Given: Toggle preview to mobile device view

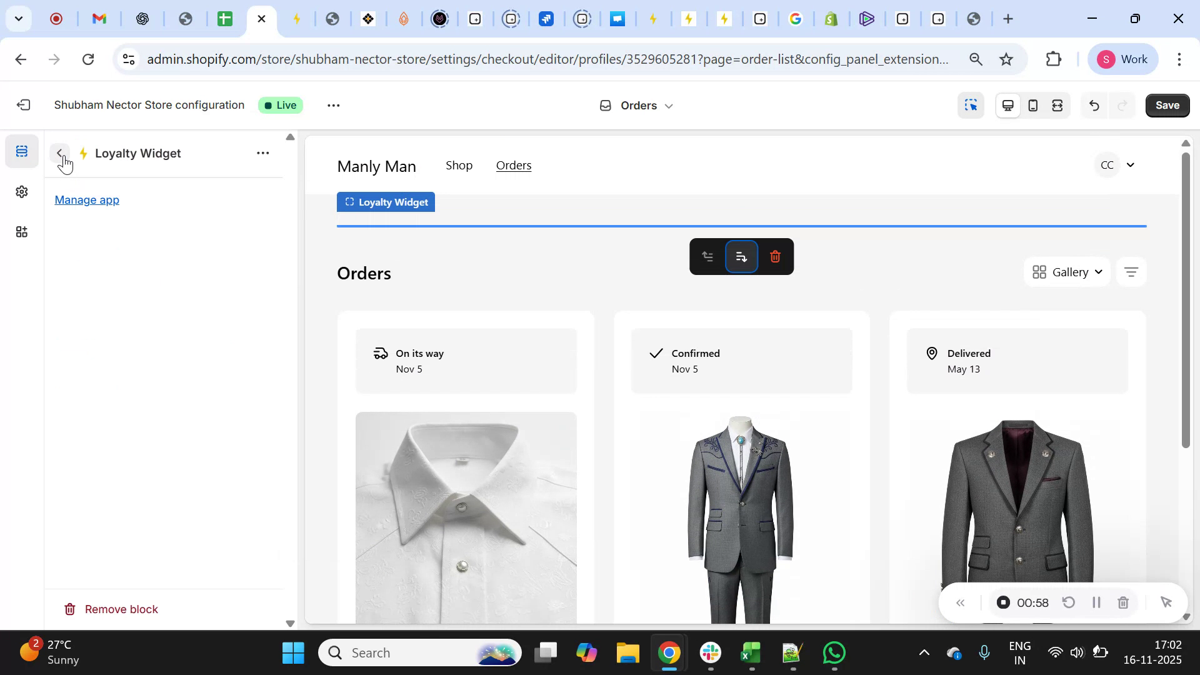Looking at the screenshot, I should [1032, 105].
